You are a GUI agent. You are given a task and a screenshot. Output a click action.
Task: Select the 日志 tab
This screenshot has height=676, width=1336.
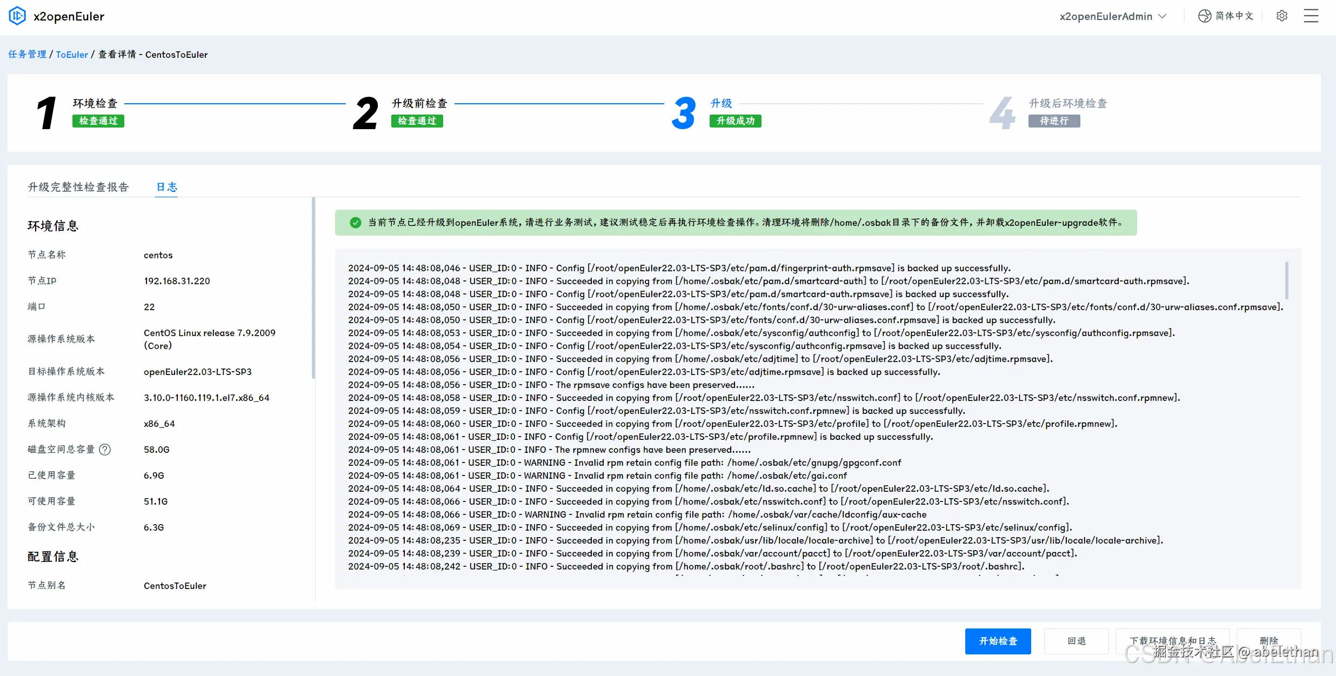tap(166, 187)
